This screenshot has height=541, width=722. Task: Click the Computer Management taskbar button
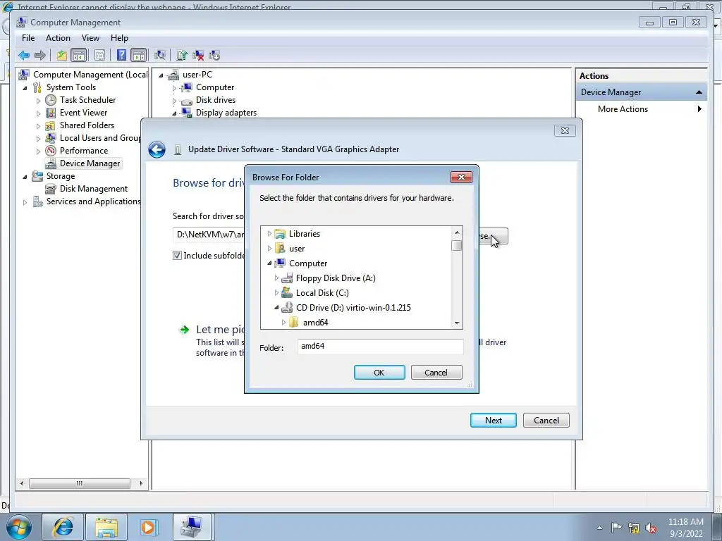(192, 527)
